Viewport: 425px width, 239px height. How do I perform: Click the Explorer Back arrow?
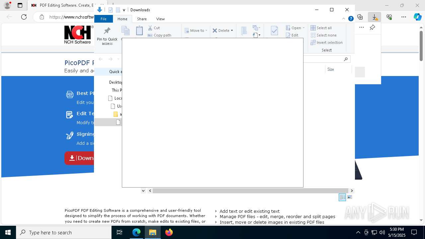[x=101, y=59]
